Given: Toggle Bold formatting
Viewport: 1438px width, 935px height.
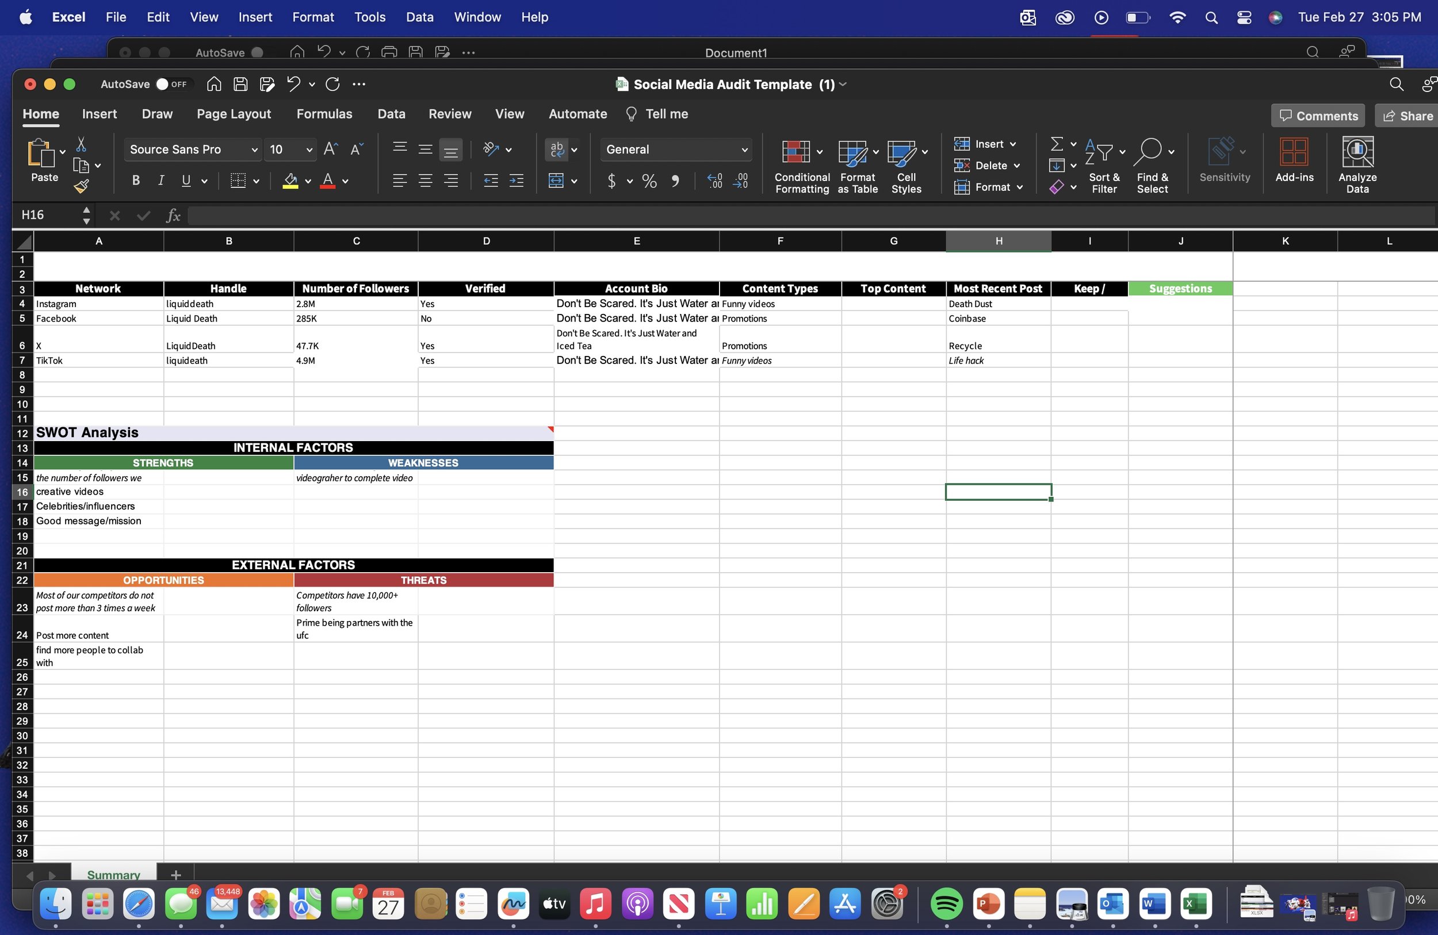Looking at the screenshot, I should tap(136, 181).
